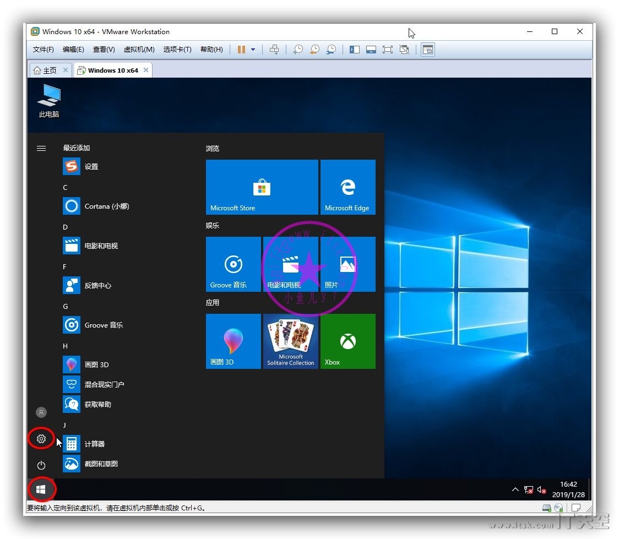
Task: Click the Windows Start button
Action: 41,489
